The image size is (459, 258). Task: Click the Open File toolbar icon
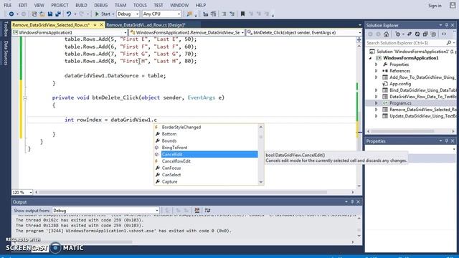click(x=42, y=14)
